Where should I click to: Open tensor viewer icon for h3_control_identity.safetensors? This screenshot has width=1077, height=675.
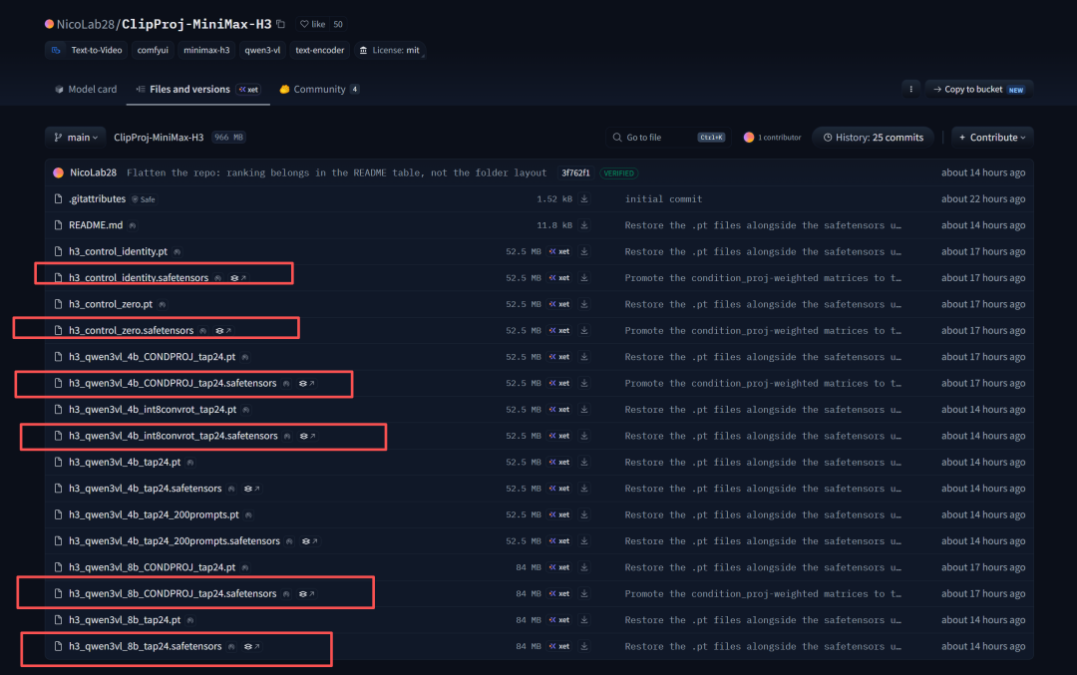click(238, 278)
